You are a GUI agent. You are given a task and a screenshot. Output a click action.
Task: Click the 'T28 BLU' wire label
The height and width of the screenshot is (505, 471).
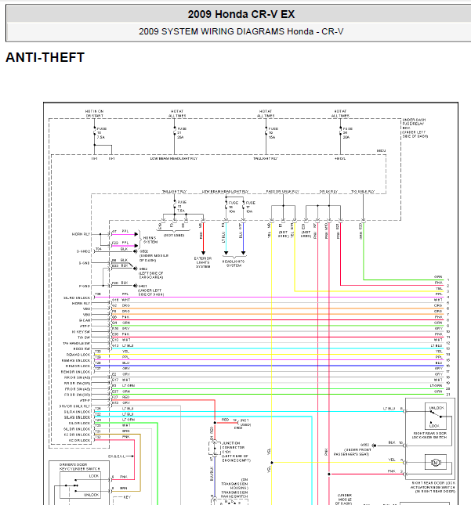pos(112,363)
